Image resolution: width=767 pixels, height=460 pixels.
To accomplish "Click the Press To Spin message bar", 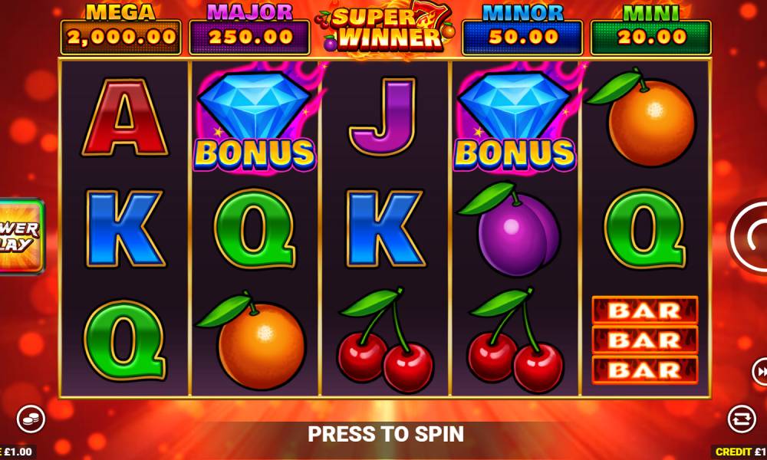I will (386, 434).
